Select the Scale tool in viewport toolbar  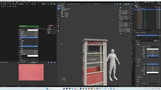click(x=59, y=18)
